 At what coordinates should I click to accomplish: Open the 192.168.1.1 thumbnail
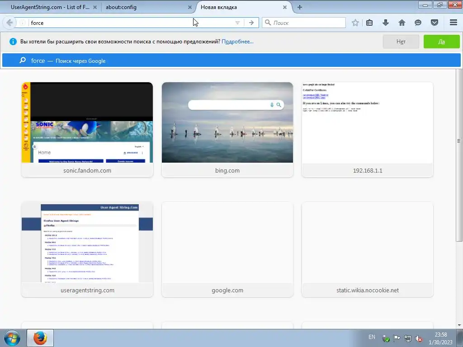pyautogui.click(x=368, y=130)
